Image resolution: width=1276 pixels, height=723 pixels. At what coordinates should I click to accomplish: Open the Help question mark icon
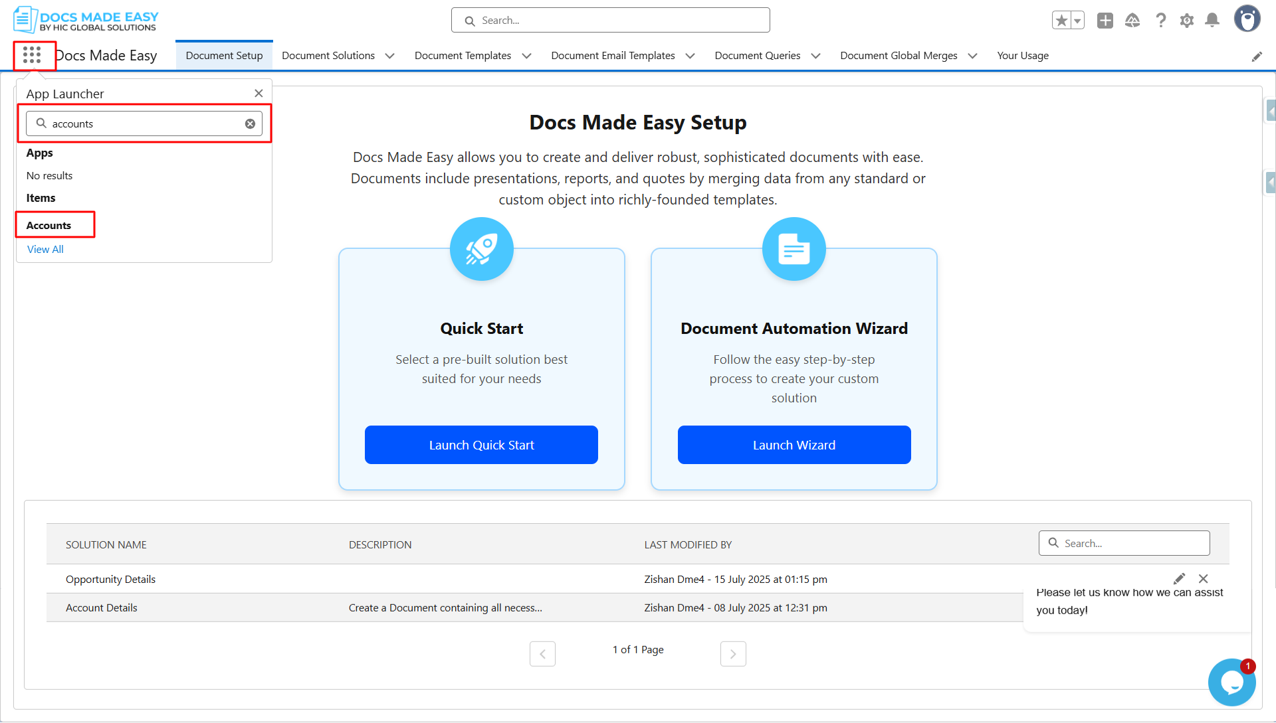1160,21
